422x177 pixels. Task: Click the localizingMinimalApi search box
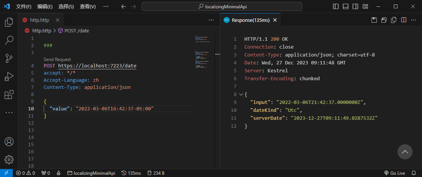[x=222, y=6]
